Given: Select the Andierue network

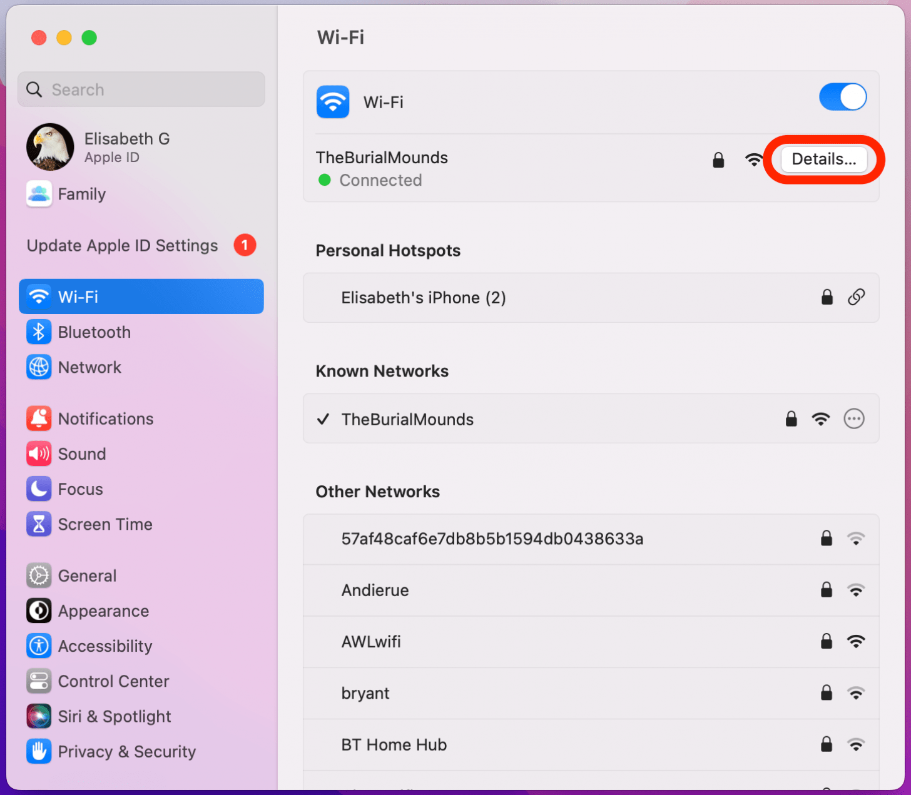Looking at the screenshot, I should [591, 590].
